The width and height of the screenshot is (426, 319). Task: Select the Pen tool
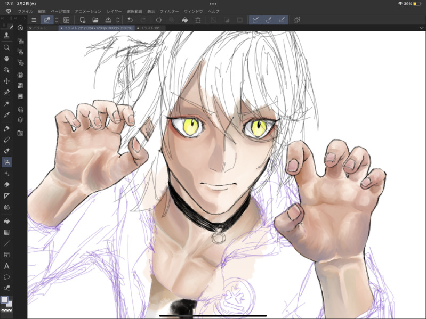[6, 128]
